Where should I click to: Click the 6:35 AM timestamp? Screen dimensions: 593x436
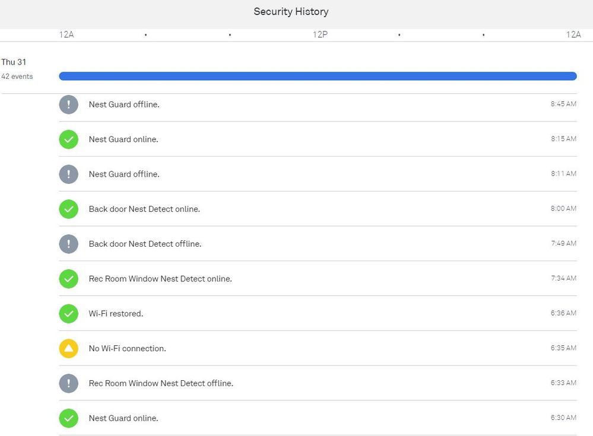563,348
